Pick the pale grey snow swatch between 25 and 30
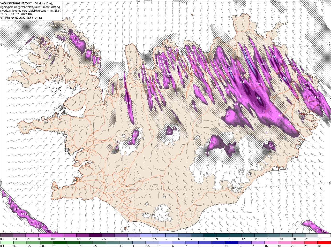Image resolution: width=331 pixels, height=248 pixels. click(311, 235)
